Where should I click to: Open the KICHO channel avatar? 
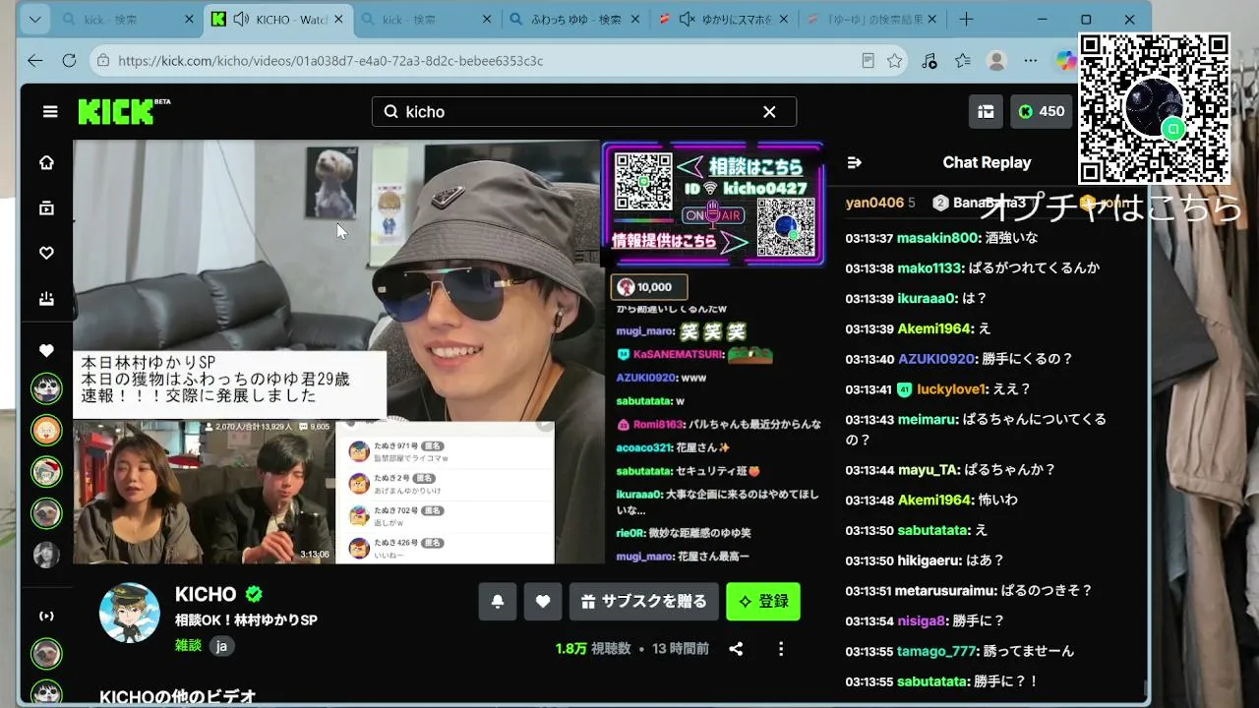coord(130,613)
